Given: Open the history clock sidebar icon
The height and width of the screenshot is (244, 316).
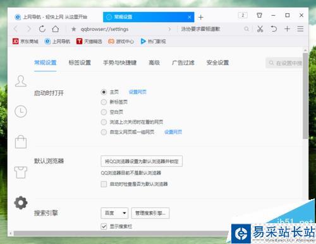Looking at the screenshot, I should point(21,111).
